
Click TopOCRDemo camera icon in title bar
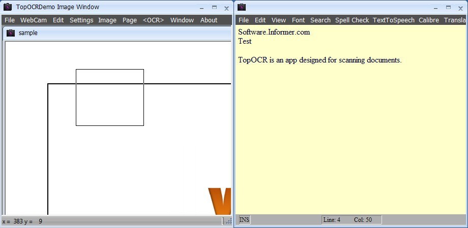(x=8, y=7)
